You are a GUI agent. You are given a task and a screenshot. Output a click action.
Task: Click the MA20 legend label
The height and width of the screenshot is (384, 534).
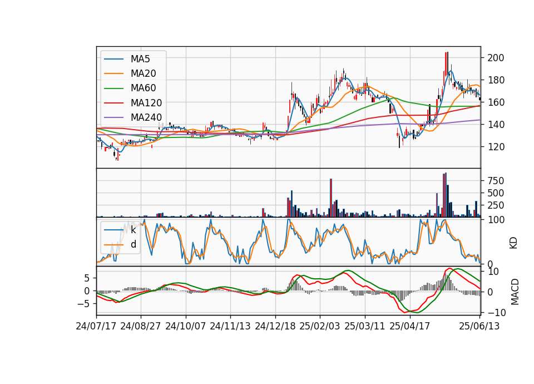(x=144, y=73)
